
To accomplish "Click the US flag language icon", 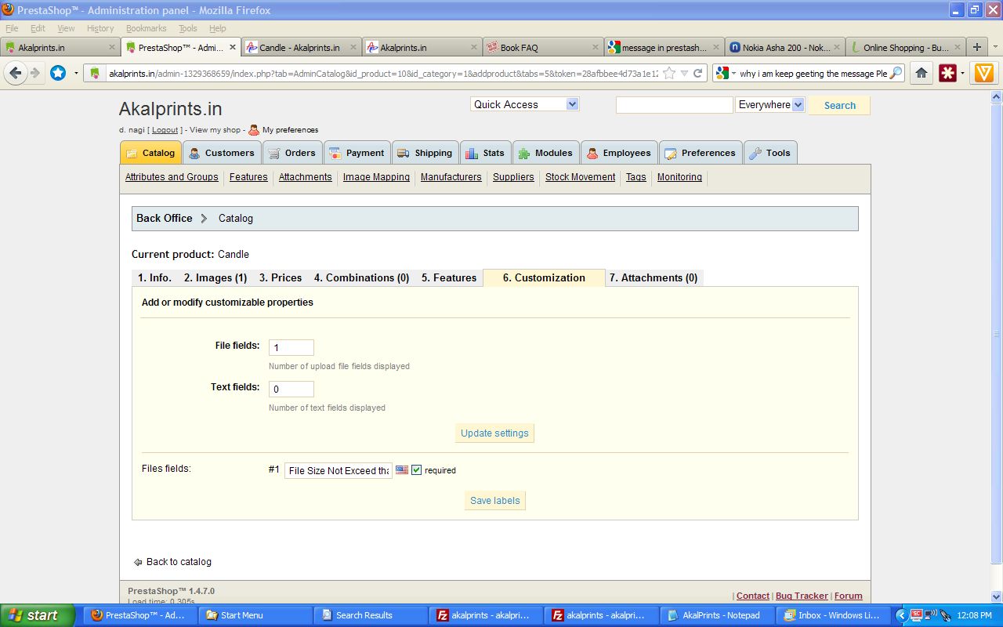I will tap(402, 470).
